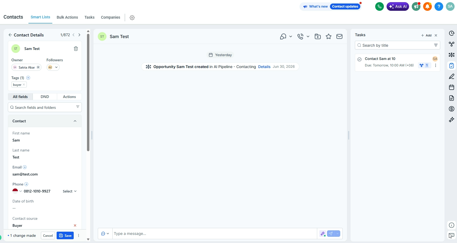
Task: Open fields filter icon
Action: [78, 107]
